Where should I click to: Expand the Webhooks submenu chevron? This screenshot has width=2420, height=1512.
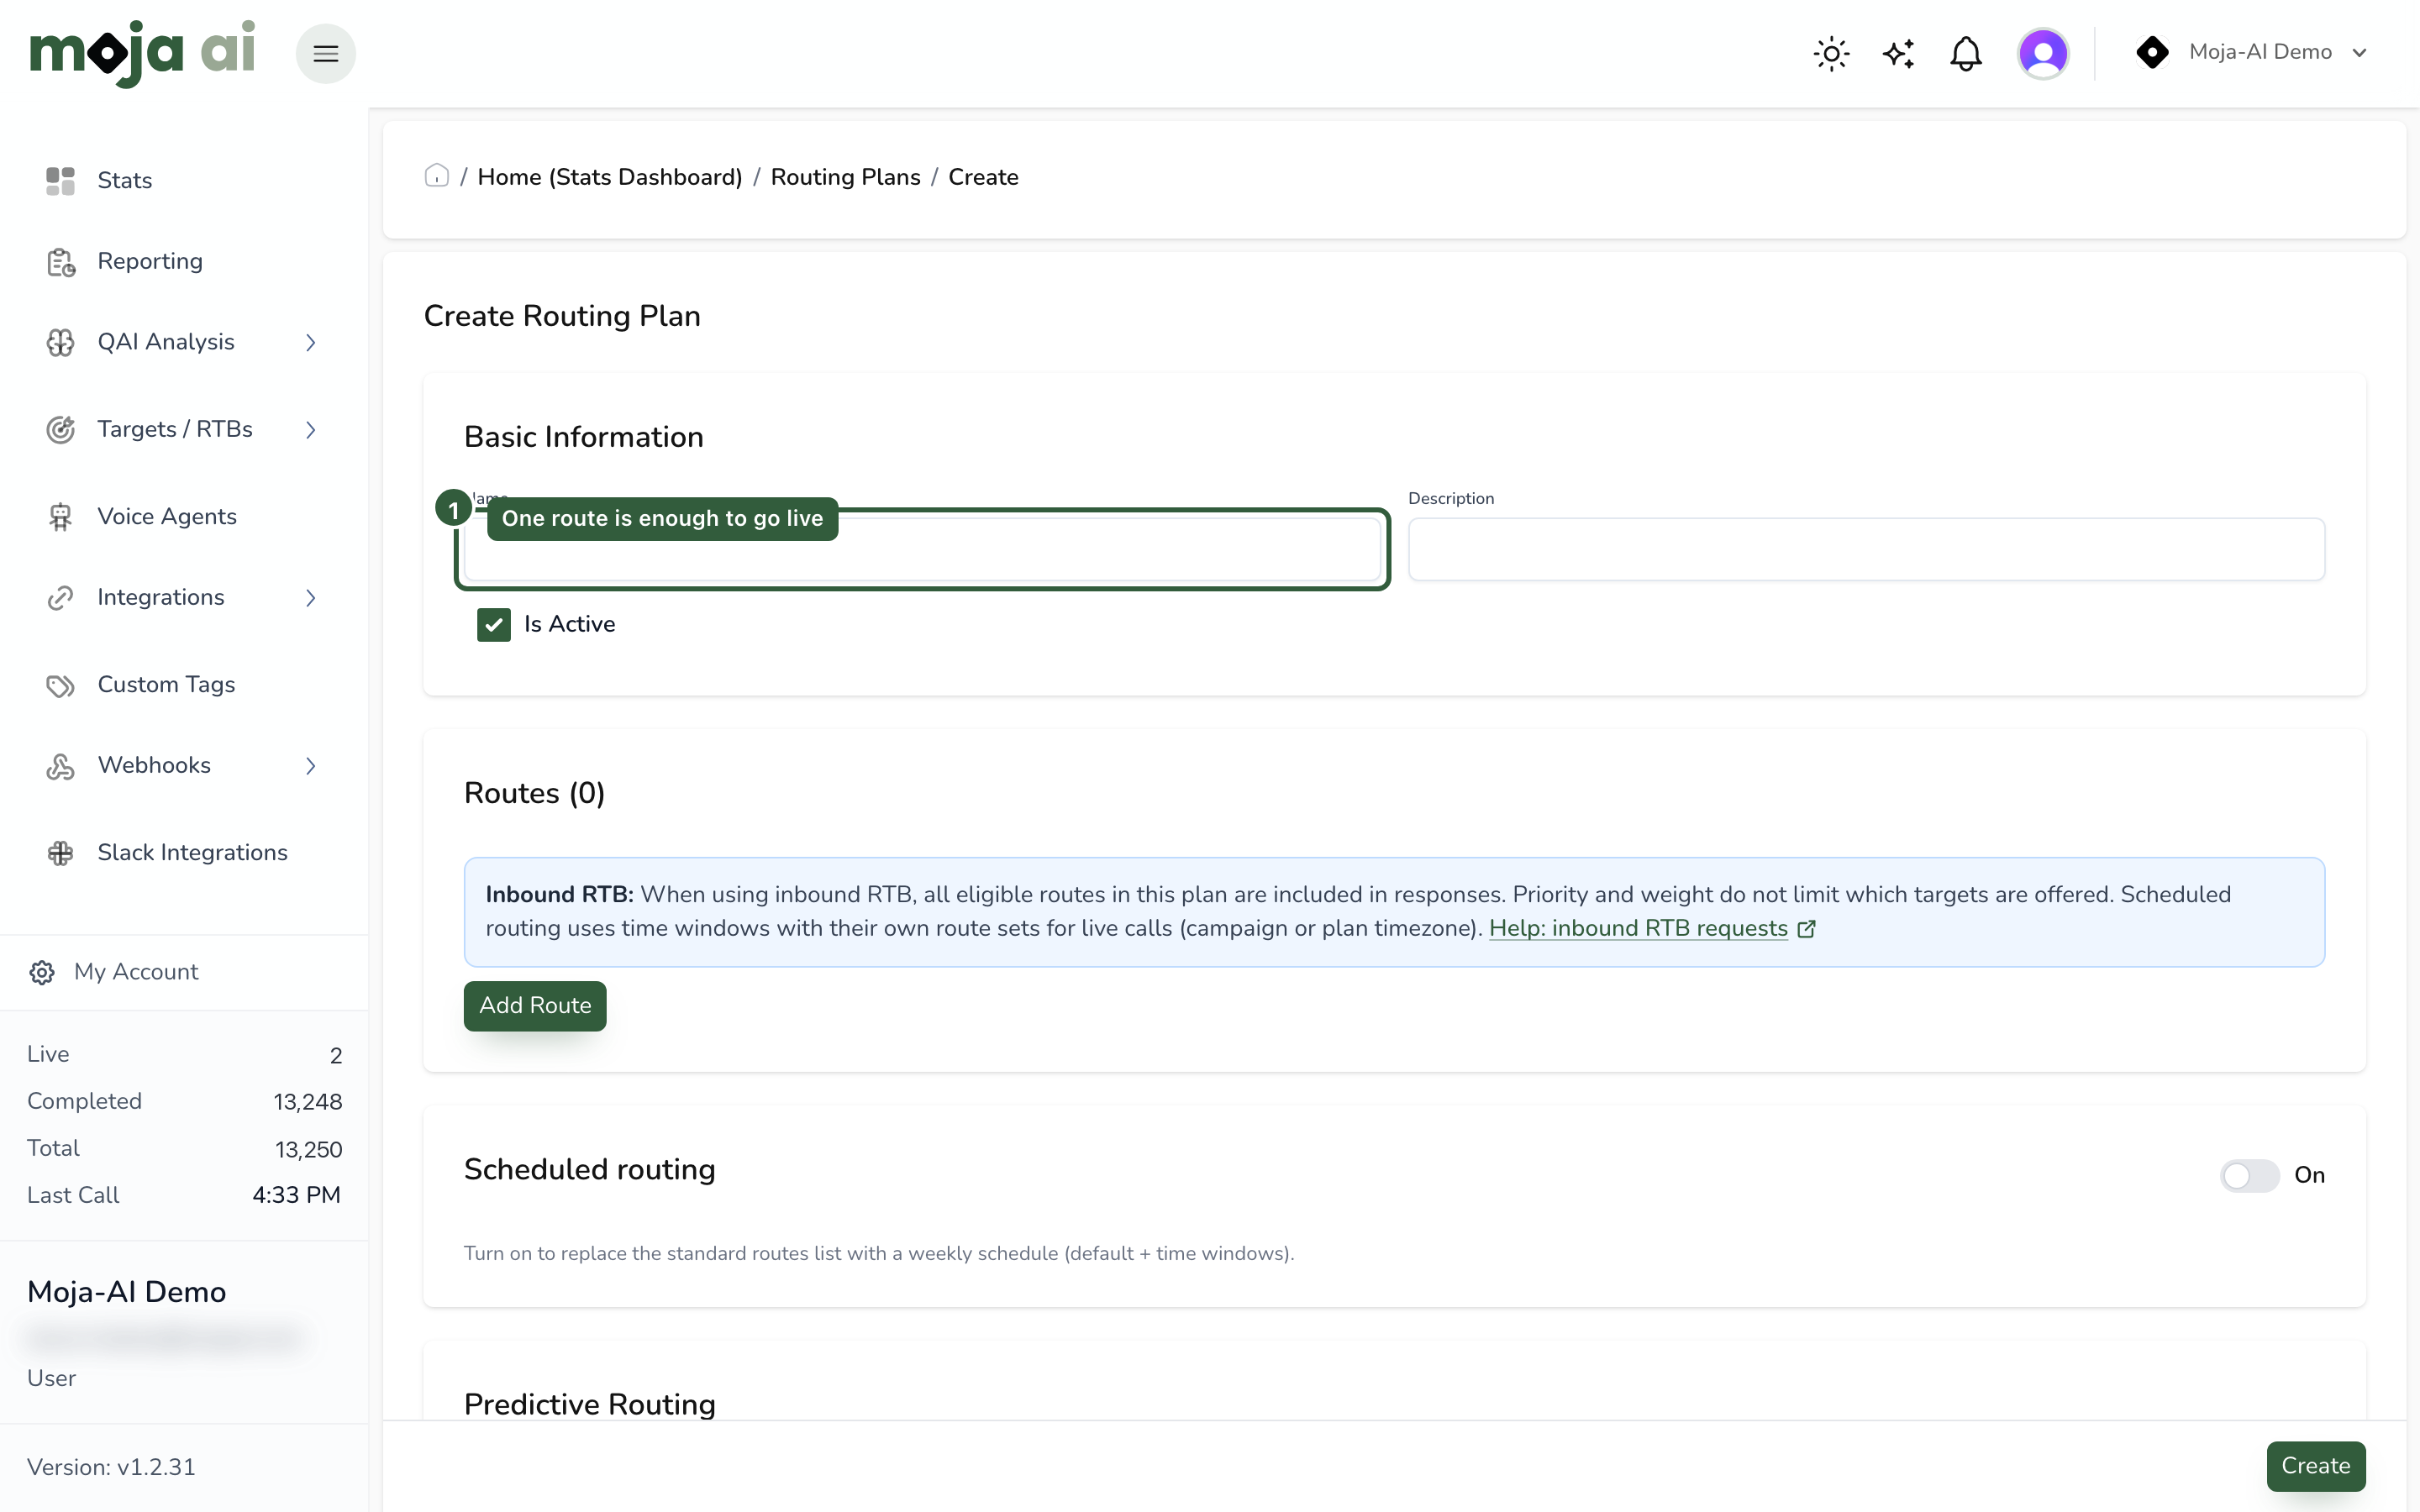pyautogui.click(x=310, y=766)
